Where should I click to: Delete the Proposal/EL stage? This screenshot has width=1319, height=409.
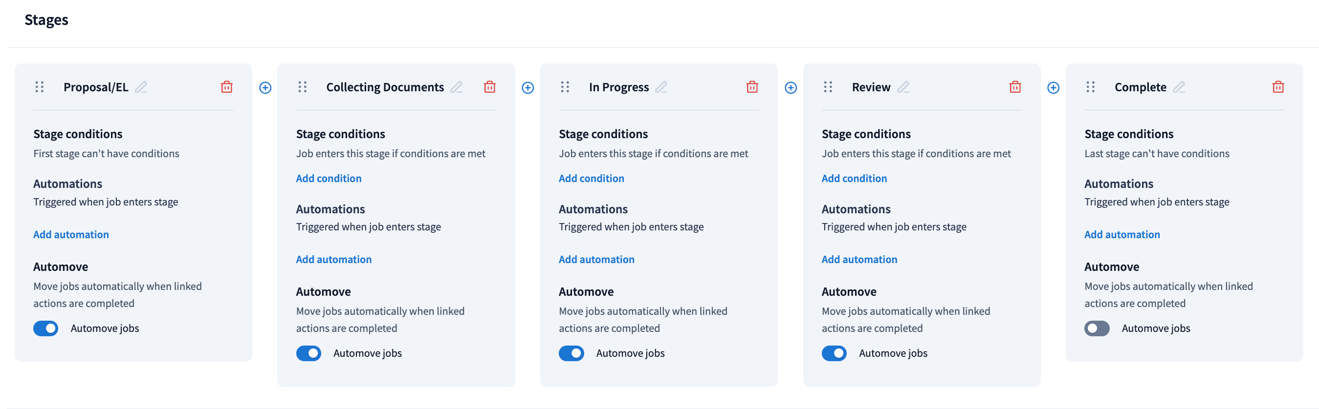coord(226,87)
